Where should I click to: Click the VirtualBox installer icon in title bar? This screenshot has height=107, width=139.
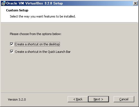[x=4, y=3]
